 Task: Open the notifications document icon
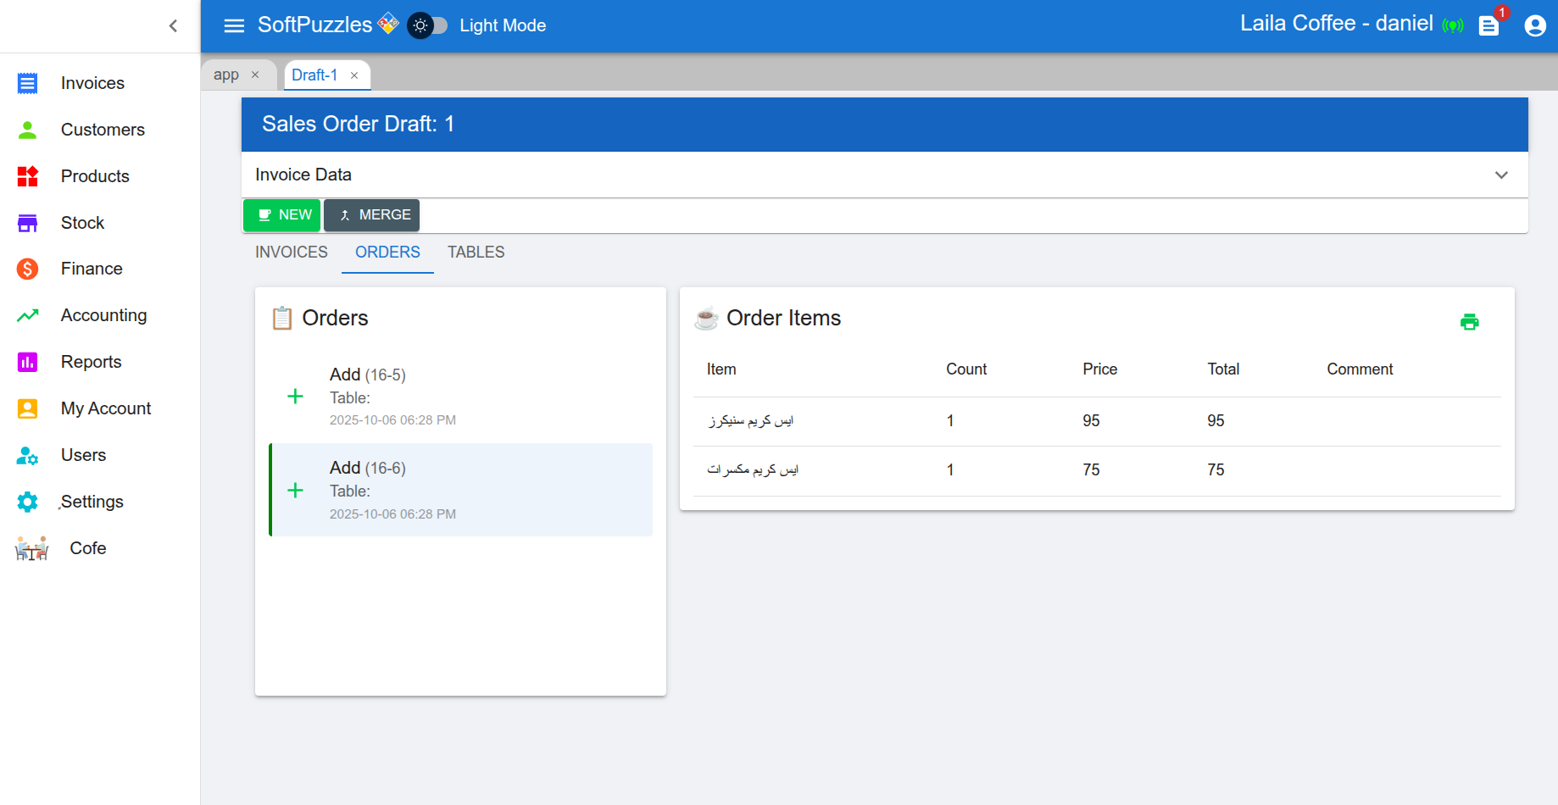[1488, 26]
